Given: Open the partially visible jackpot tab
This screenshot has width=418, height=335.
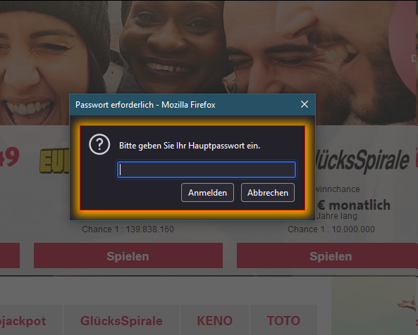Looking at the screenshot, I should coord(23,320).
